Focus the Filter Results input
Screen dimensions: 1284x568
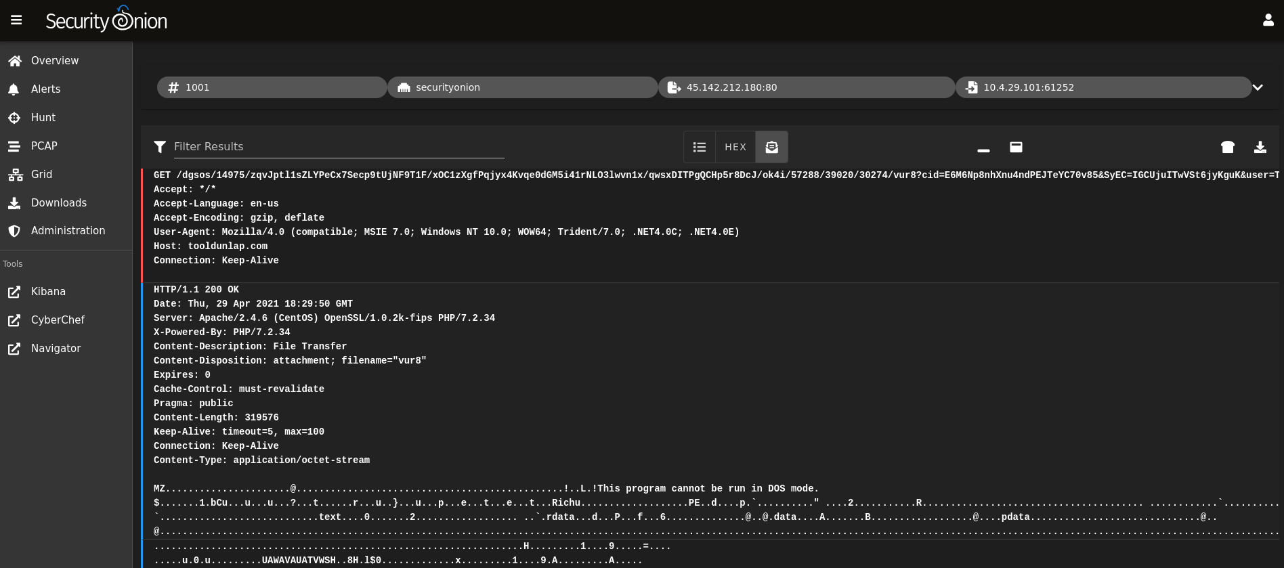tap(339, 147)
